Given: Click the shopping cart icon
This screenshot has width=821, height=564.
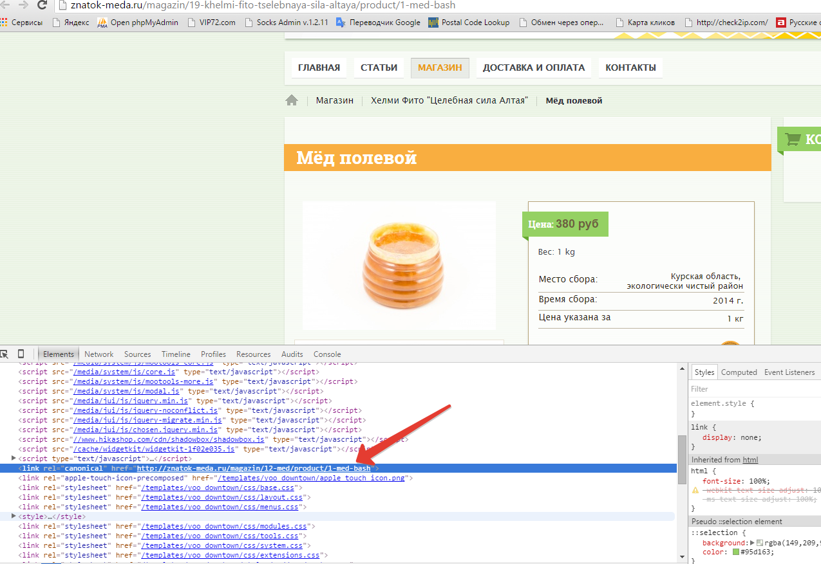Looking at the screenshot, I should pyautogui.click(x=793, y=139).
